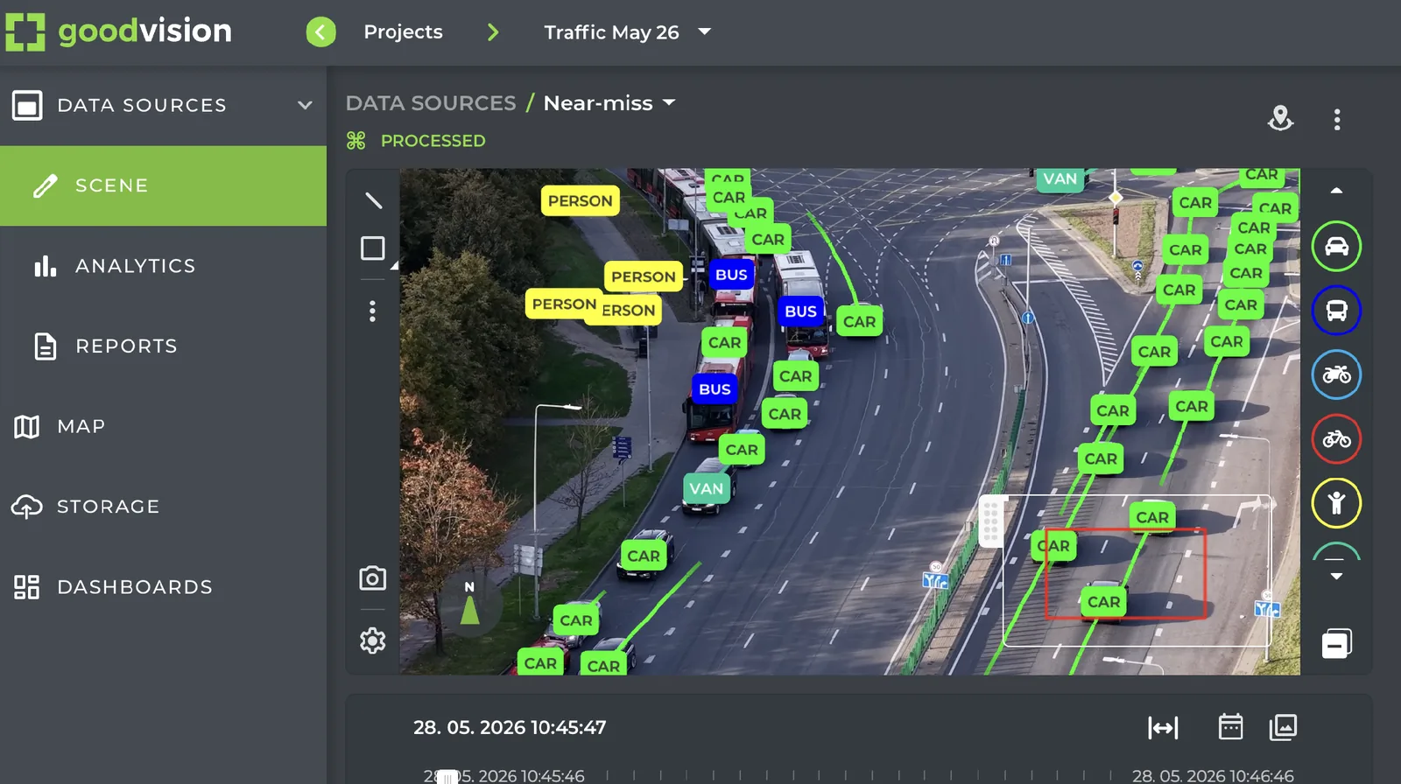
Task: Toggle the motorcycle class filter
Action: click(1336, 374)
